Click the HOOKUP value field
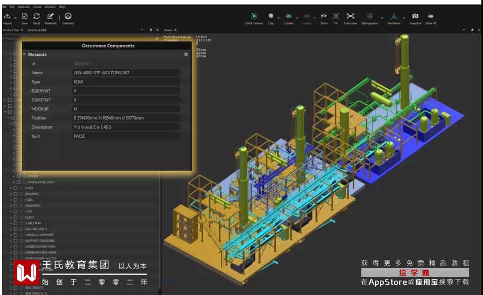 click(x=126, y=109)
